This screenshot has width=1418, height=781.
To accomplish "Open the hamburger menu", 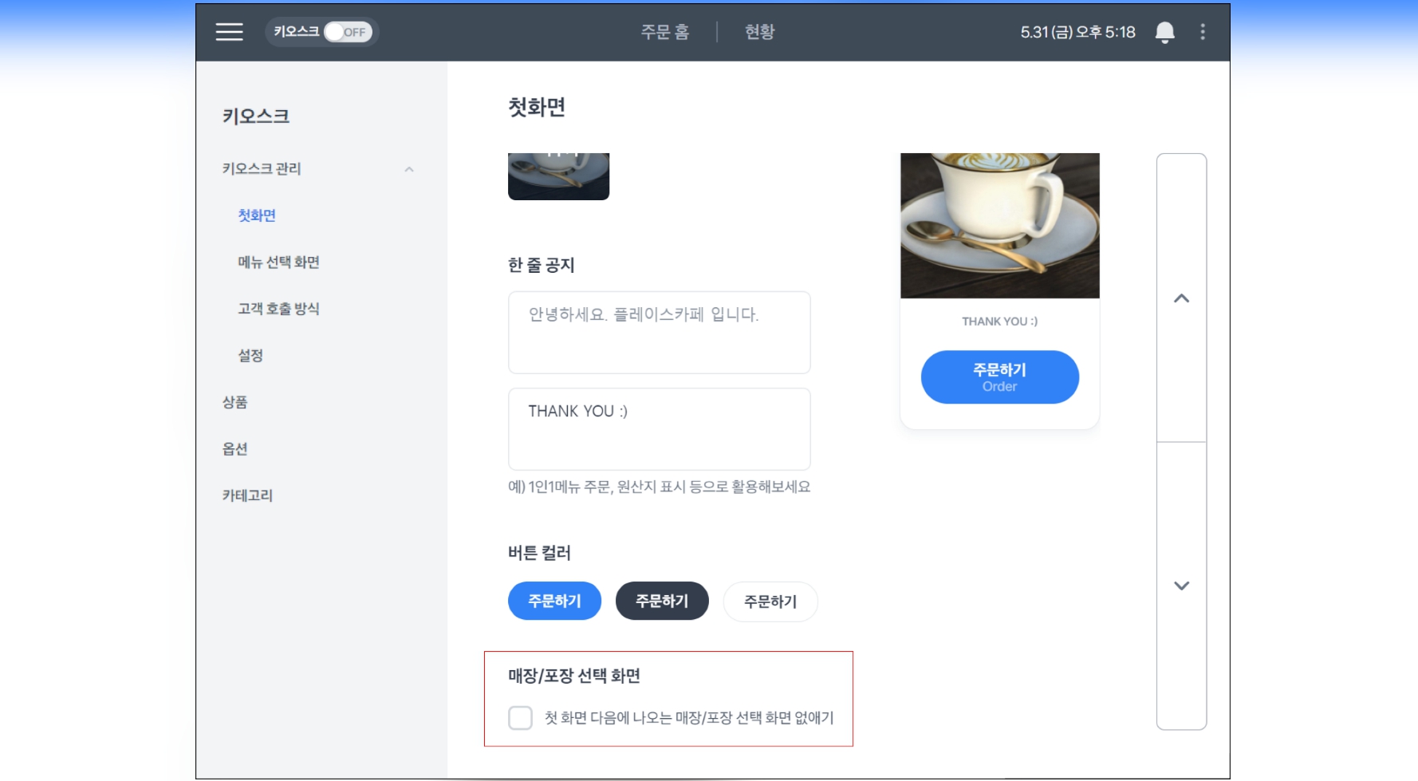I will pos(229,32).
